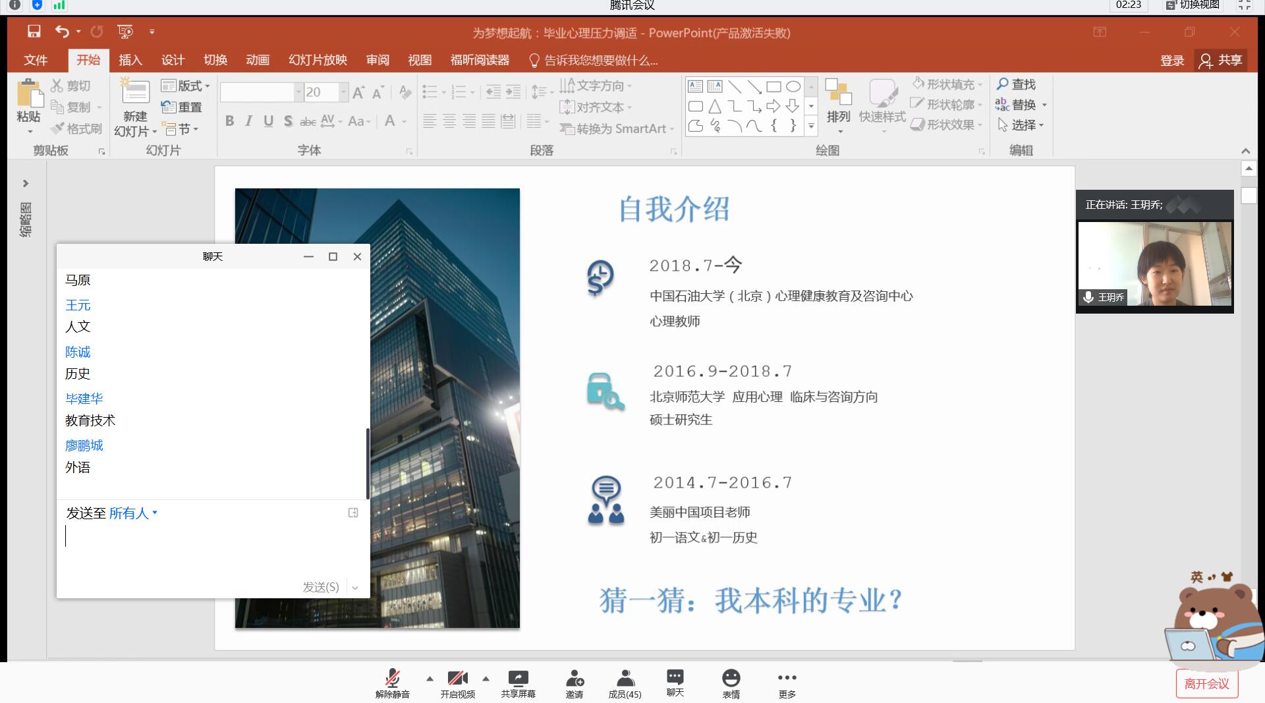Open the Invite participants icon

[574, 679]
